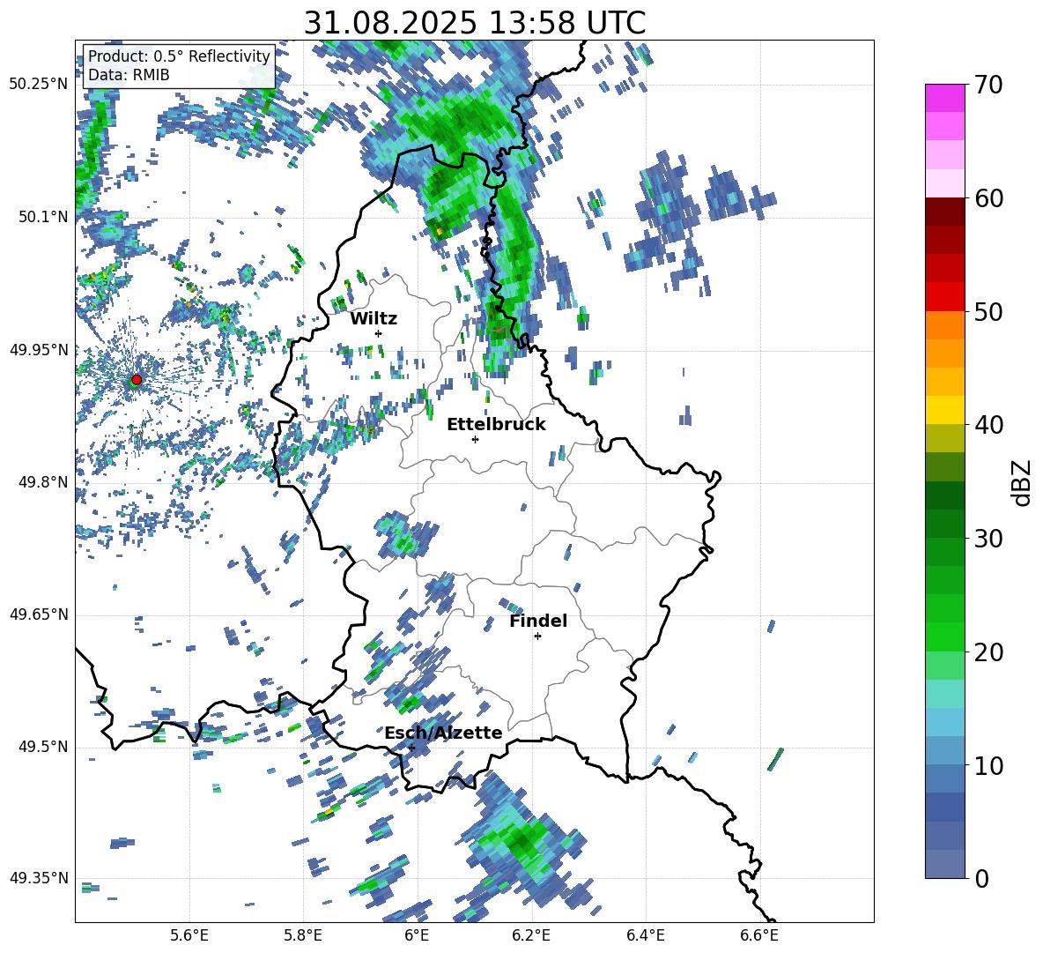
Task: Click the dBZ colorbar axis label
Action: [1021, 482]
